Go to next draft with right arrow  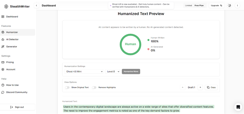click(200, 87)
